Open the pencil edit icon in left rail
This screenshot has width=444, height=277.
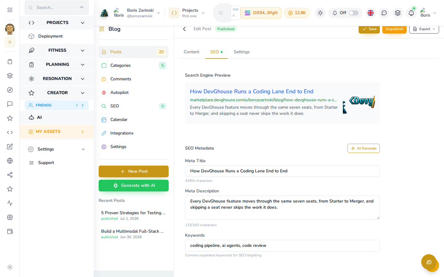click(x=10, y=147)
